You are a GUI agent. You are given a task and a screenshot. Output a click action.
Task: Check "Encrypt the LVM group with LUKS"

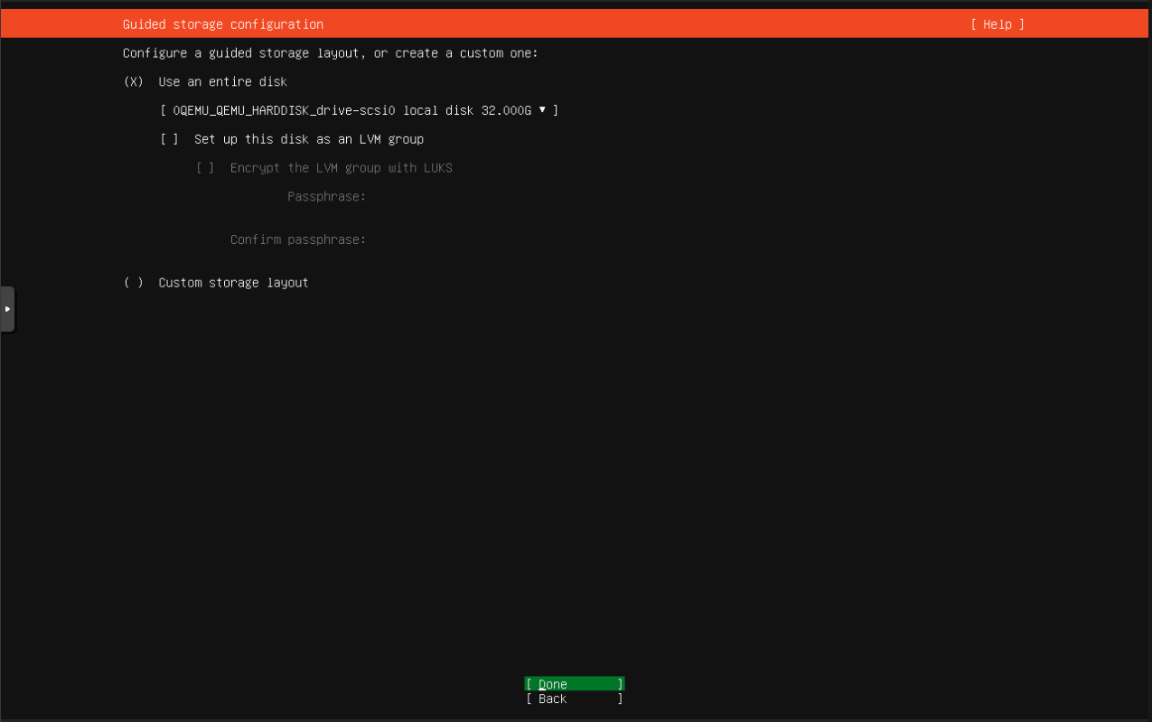[206, 167]
